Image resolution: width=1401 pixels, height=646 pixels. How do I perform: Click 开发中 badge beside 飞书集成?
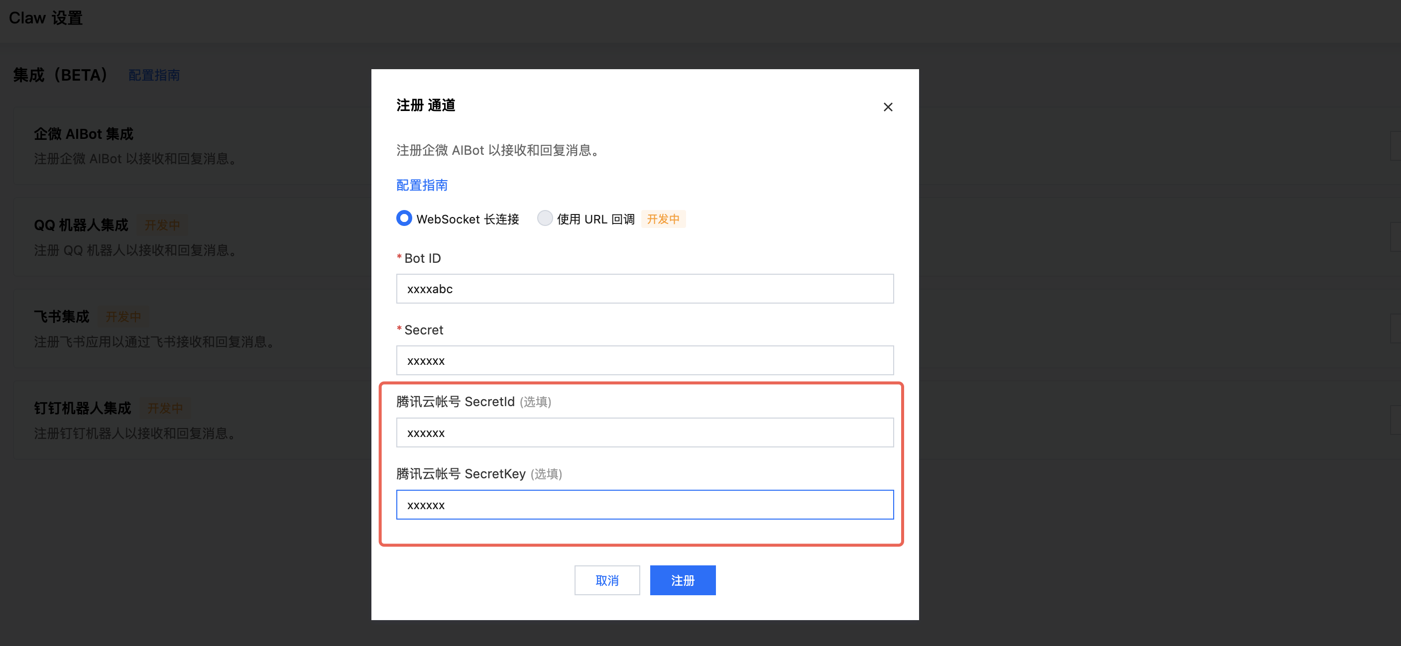(x=123, y=317)
